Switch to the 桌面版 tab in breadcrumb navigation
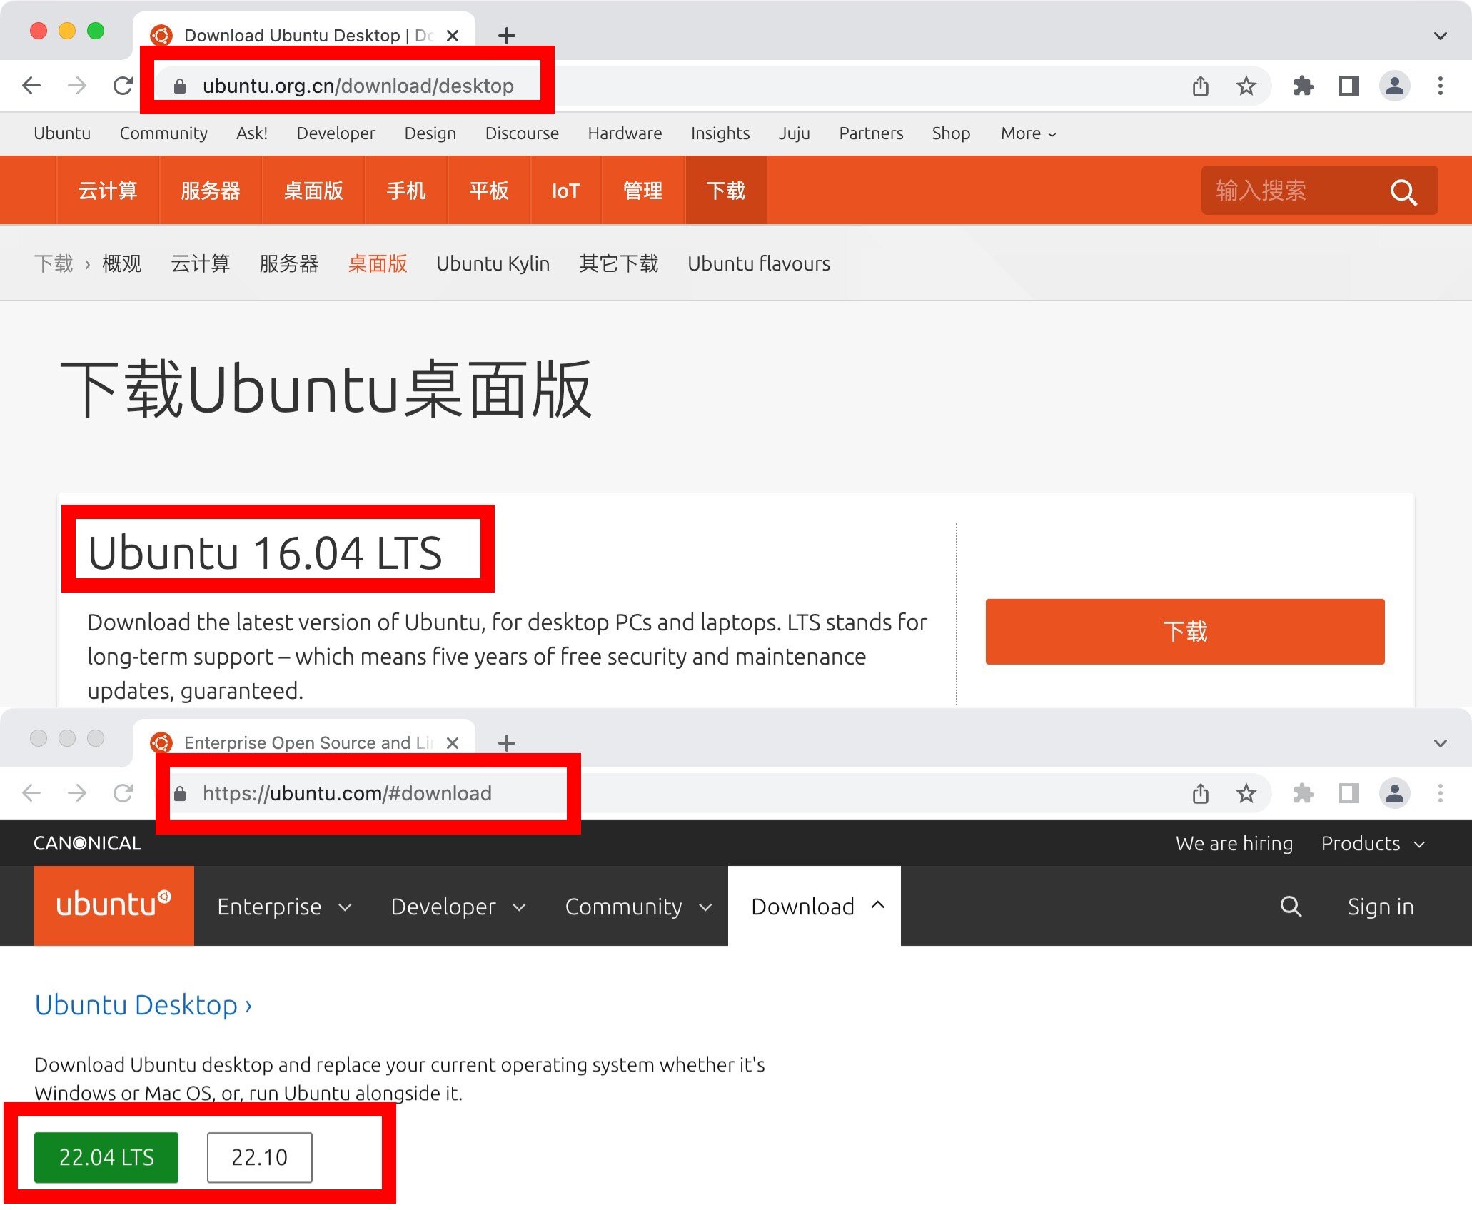1472x1210 pixels. 378,263
